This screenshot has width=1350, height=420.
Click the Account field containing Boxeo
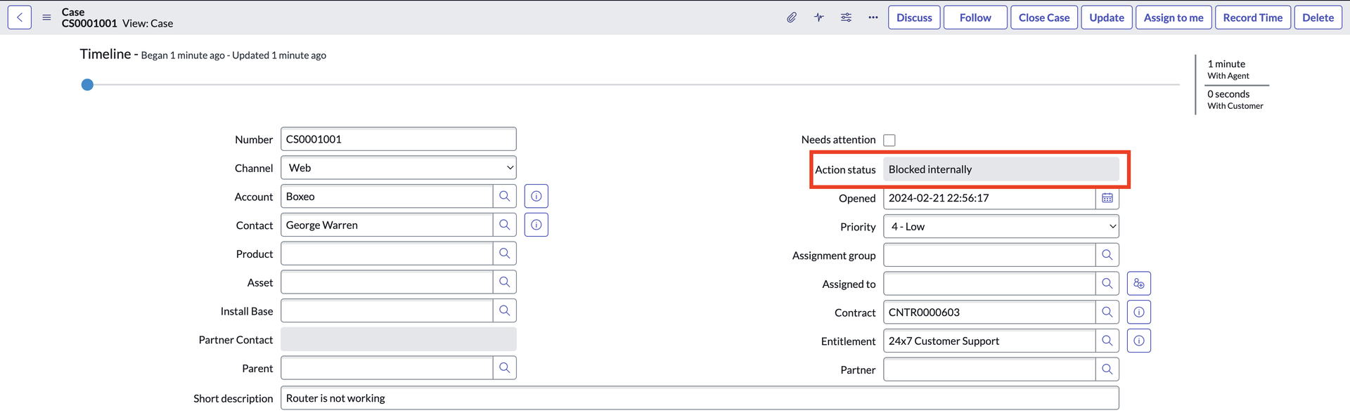point(387,197)
